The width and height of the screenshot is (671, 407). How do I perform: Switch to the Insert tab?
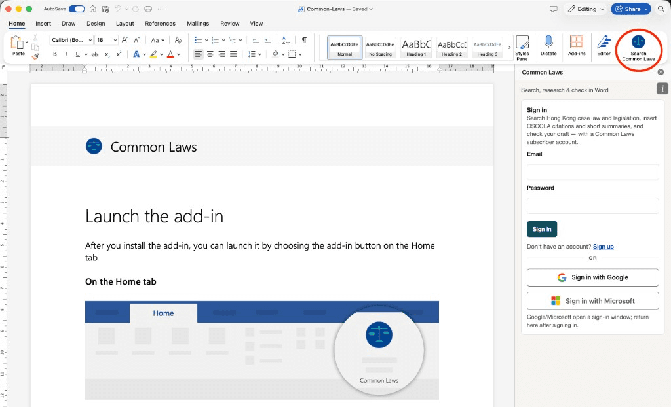pyautogui.click(x=43, y=24)
